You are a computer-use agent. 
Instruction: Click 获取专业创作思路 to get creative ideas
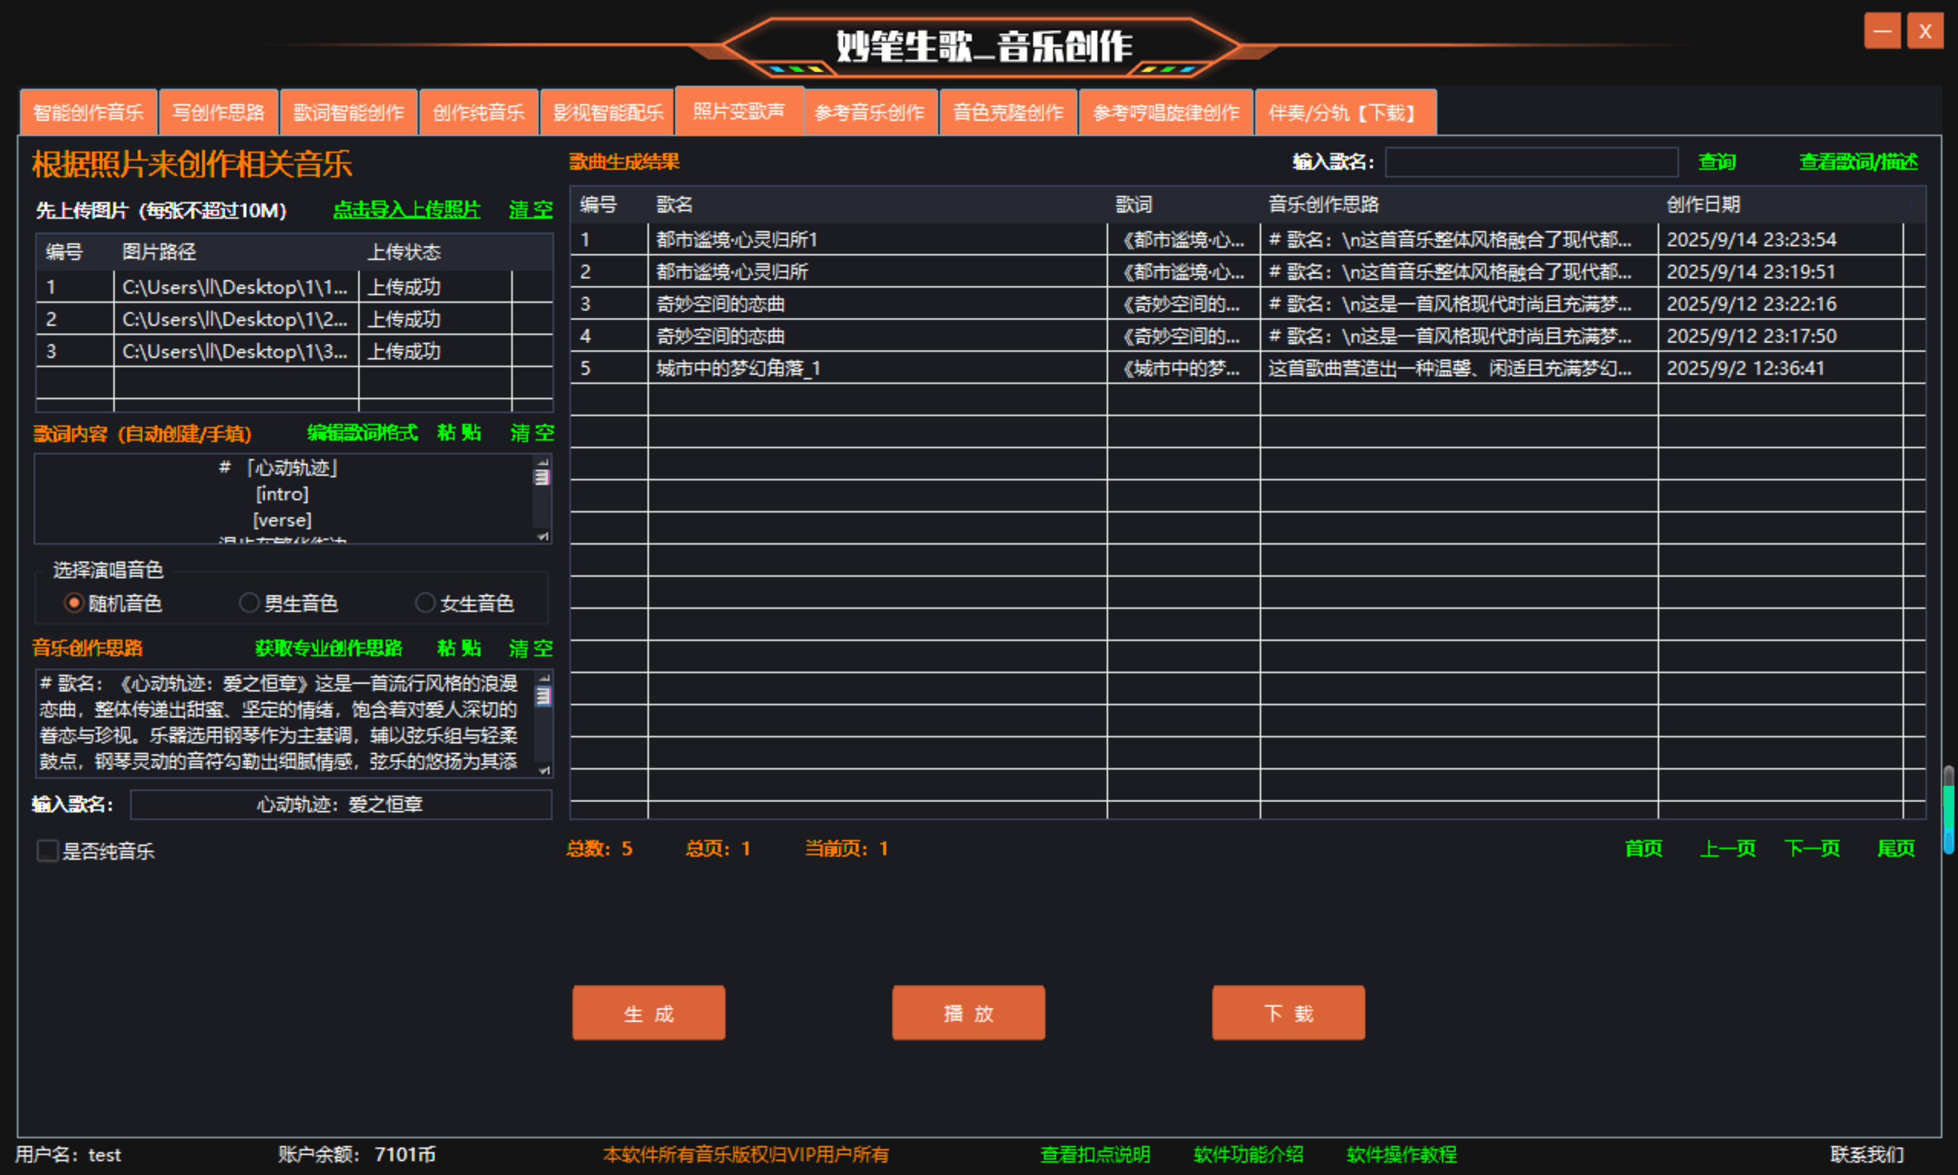pos(328,647)
